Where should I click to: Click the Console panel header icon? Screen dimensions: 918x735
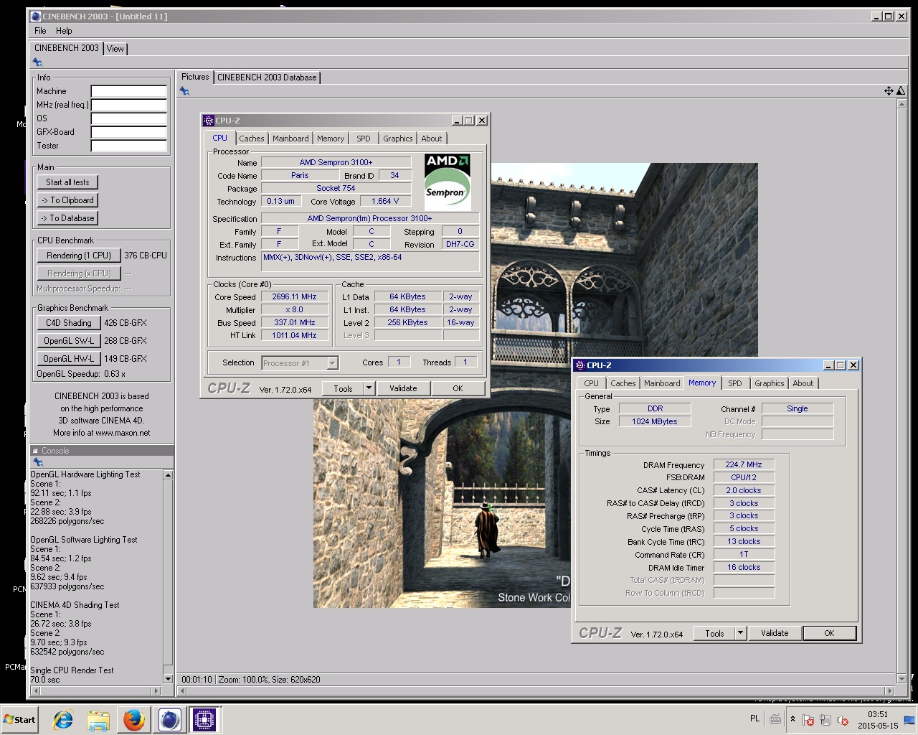pos(35,451)
